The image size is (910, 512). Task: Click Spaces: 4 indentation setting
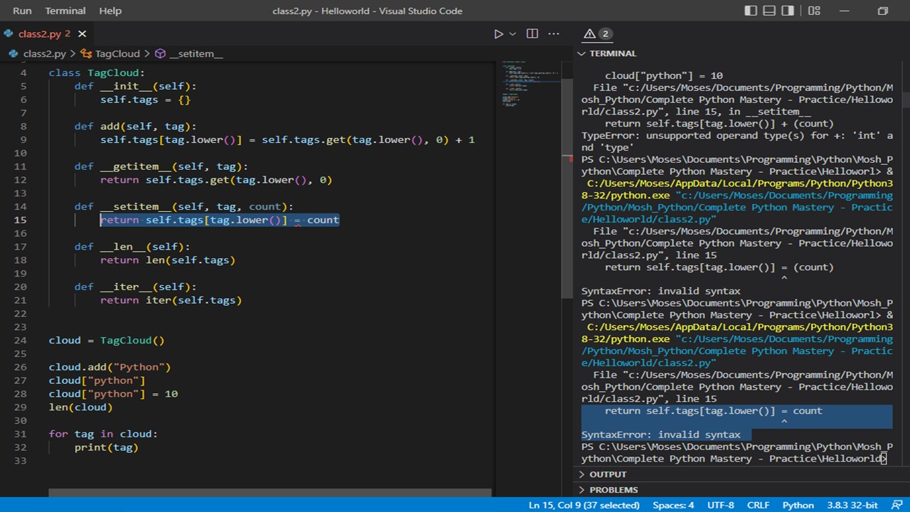tap(673, 505)
